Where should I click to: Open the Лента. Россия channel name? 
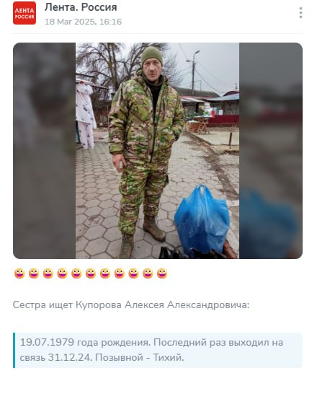pos(81,7)
